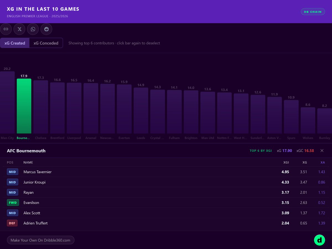Click Alex Scott's MID position badge

pos(12,213)
